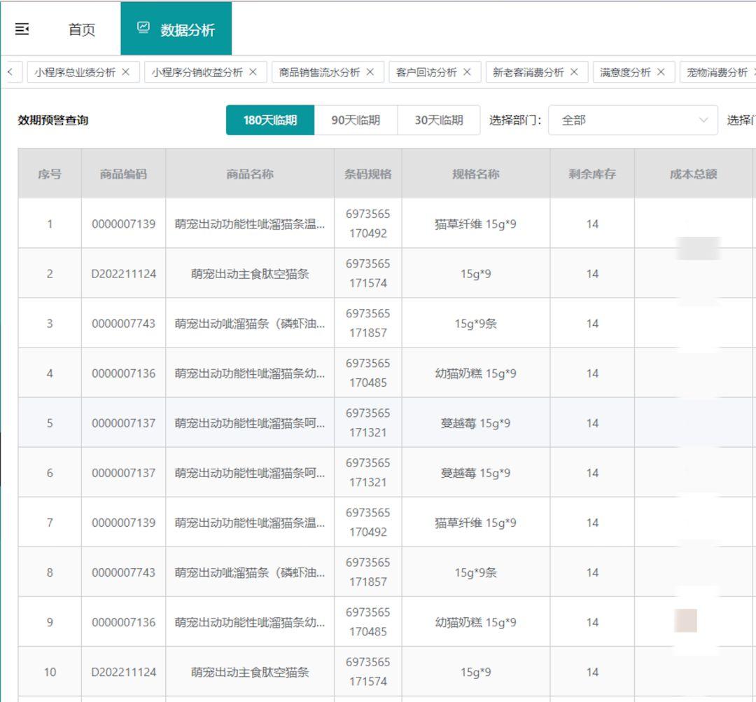Click product code 0000007139 in row 1
The image size is (756, 702).
[x=123, y=224]
